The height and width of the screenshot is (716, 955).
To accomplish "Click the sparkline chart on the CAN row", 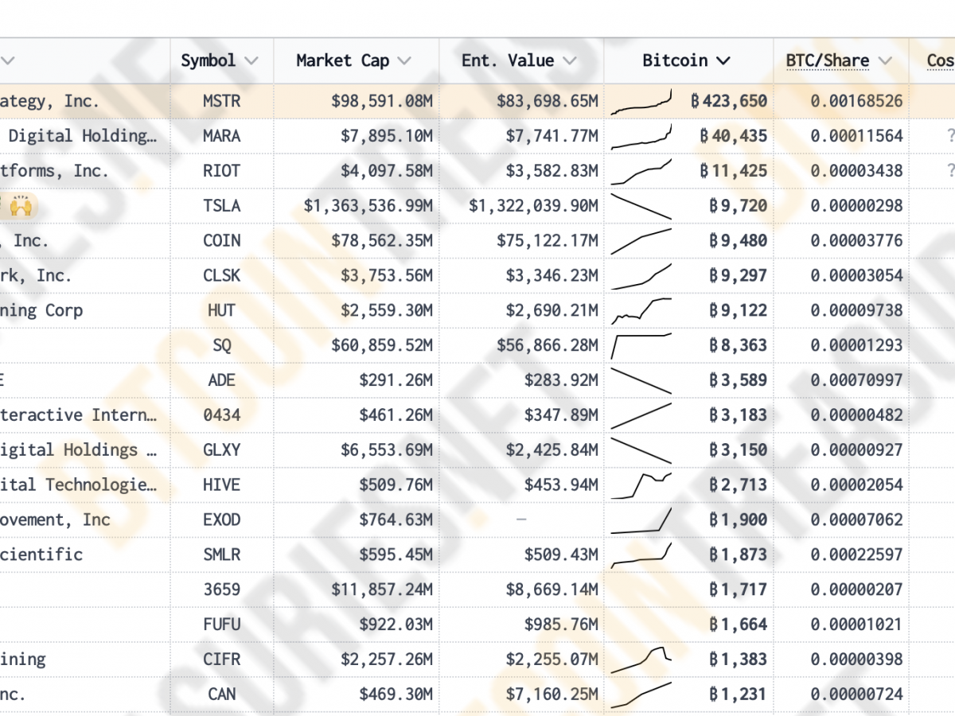I will coord(641,693).
